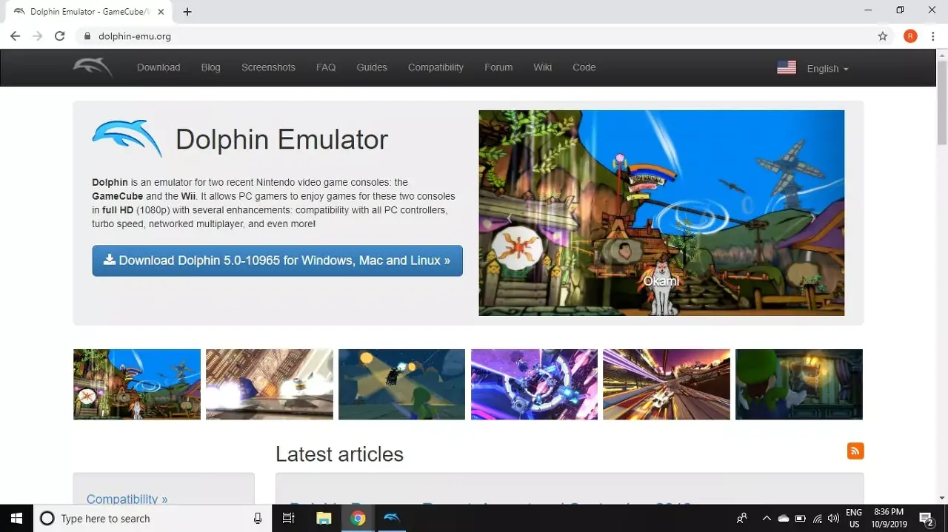948x532 pixels.
Task: Open the English language dropdown
Action: click(827, 68)
